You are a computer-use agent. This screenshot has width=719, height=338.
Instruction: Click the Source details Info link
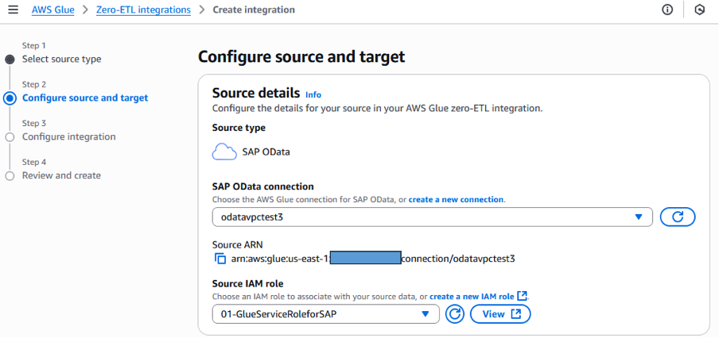(x=313, y=94)
